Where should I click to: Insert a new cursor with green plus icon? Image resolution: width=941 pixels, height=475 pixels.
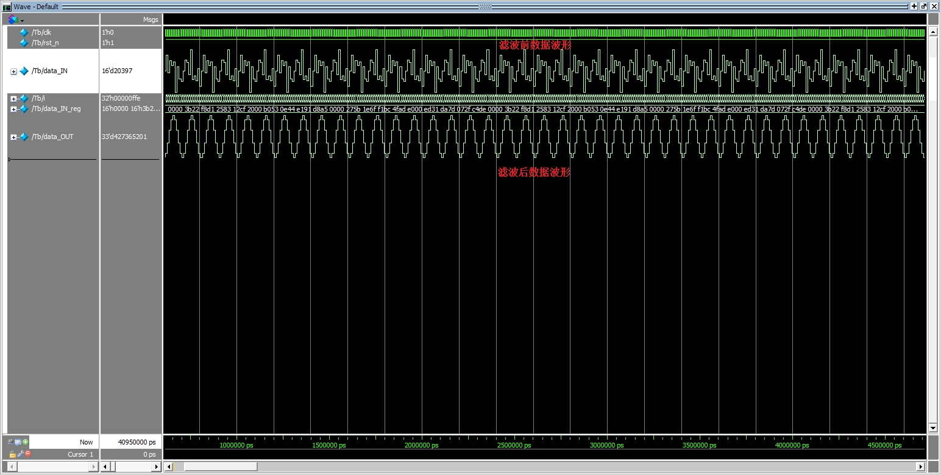coord(25,442)
